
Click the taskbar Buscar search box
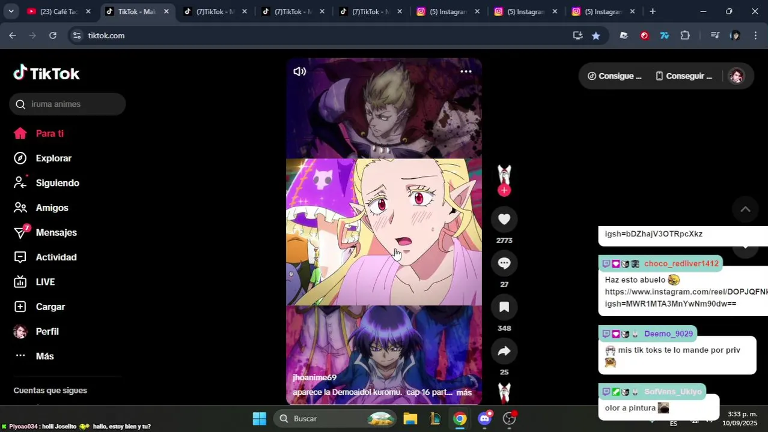tap(335, 419)
